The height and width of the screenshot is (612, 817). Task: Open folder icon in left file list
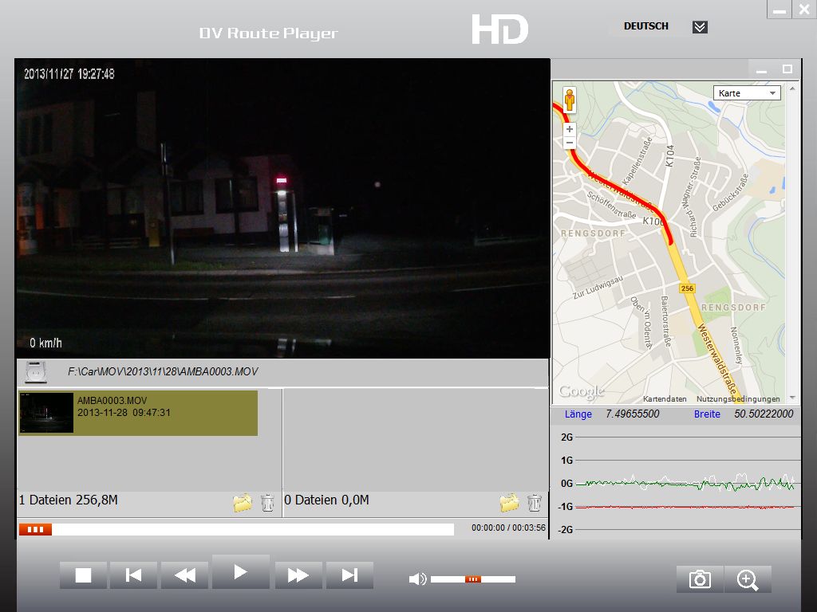[243, 503]
